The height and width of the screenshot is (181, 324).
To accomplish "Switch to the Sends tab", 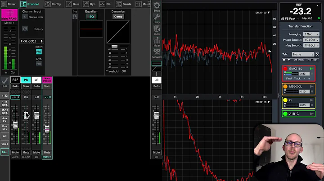I will pyautogui.click(x=124, y=4).
